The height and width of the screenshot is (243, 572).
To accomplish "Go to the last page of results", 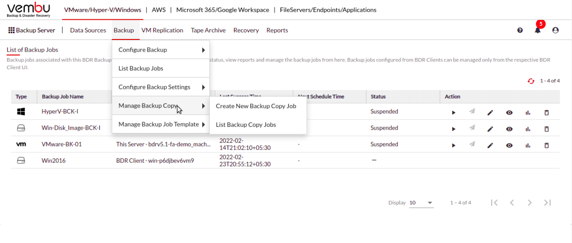I will click(548, 203).
